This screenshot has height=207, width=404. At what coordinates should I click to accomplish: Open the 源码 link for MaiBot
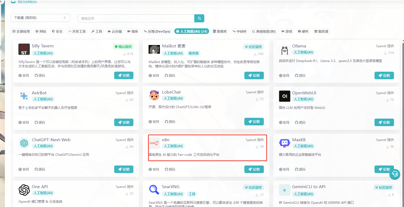click(170, 75)
